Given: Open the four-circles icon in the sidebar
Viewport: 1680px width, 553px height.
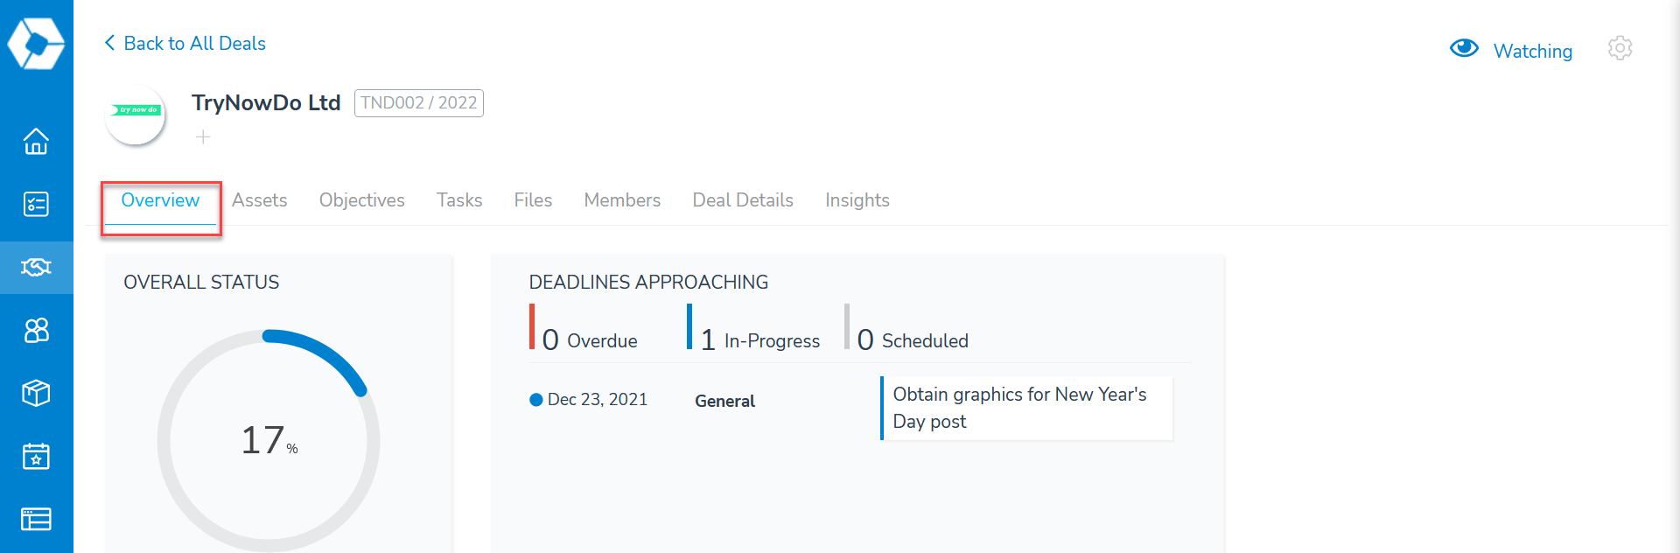Looking at the screenshot, I should pyautogui.click(x=36, y=330).
